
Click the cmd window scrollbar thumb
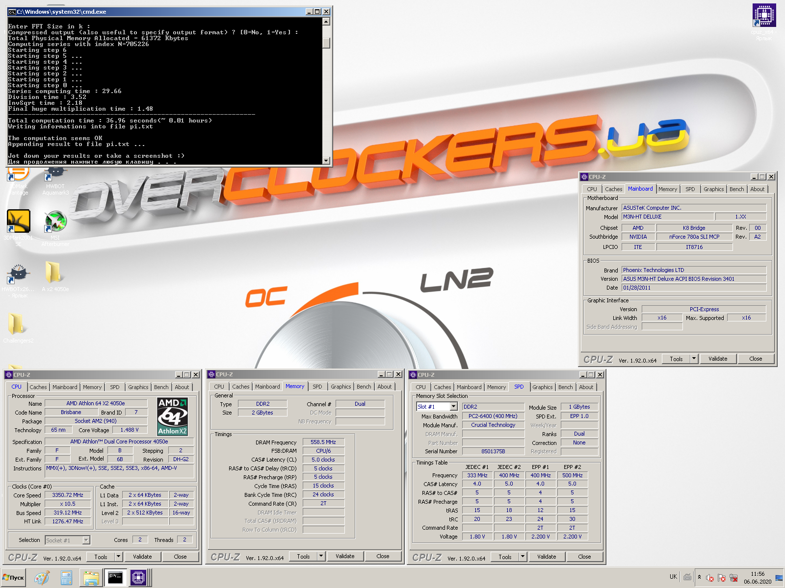point(326,43)
